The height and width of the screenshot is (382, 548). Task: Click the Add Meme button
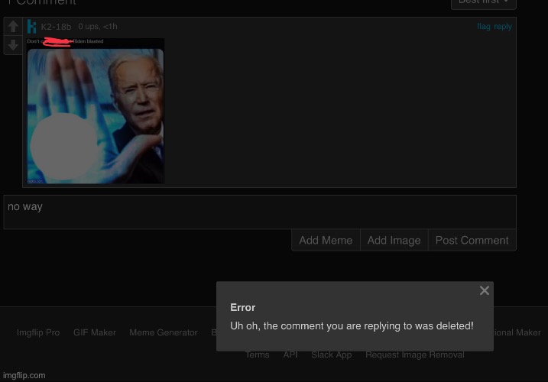tap(326, 240)
